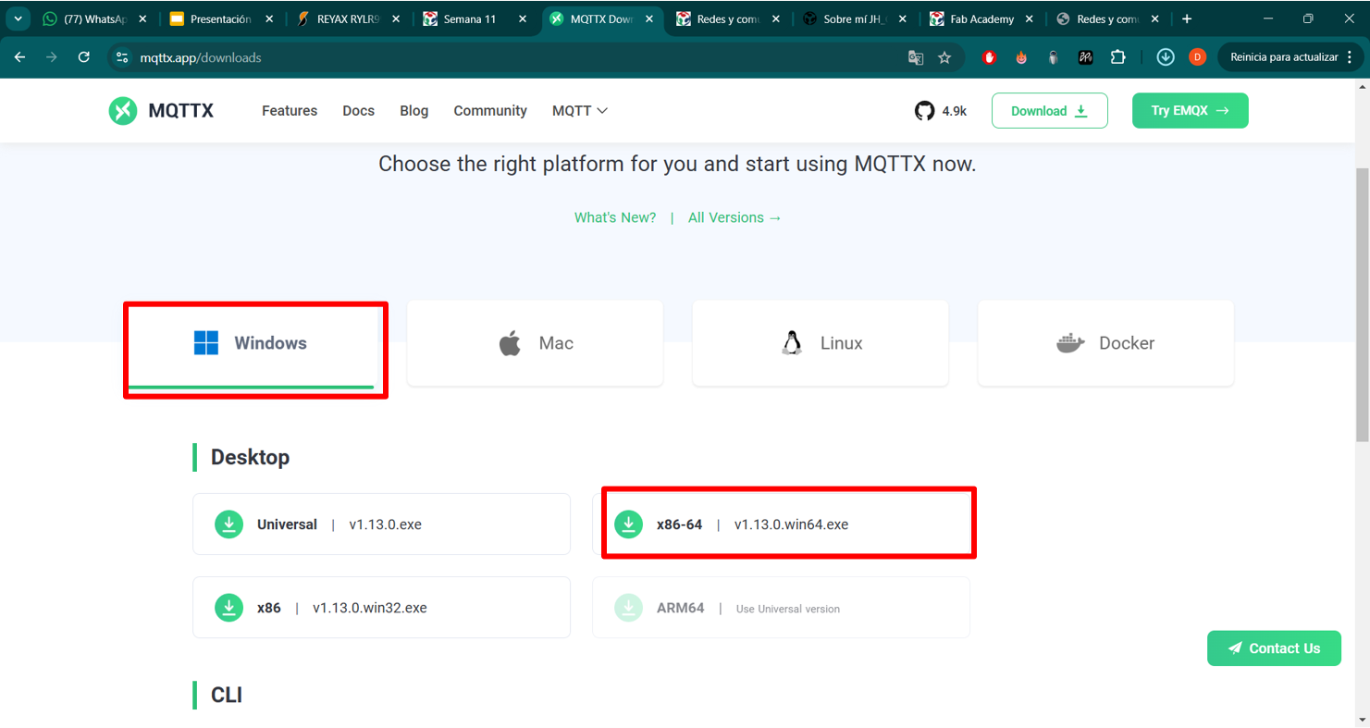Bookmark this page with the star icon

coord(944,57)
